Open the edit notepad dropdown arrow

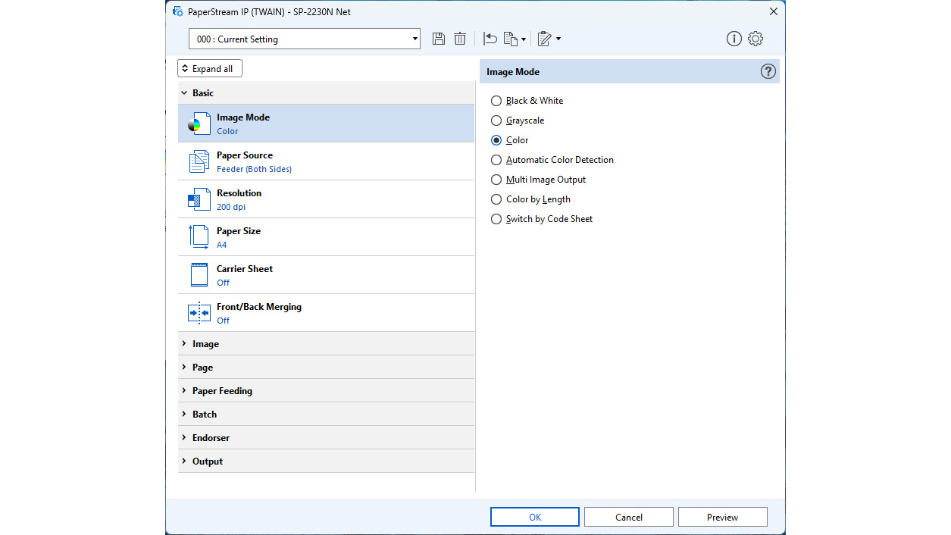coord(558,39)
